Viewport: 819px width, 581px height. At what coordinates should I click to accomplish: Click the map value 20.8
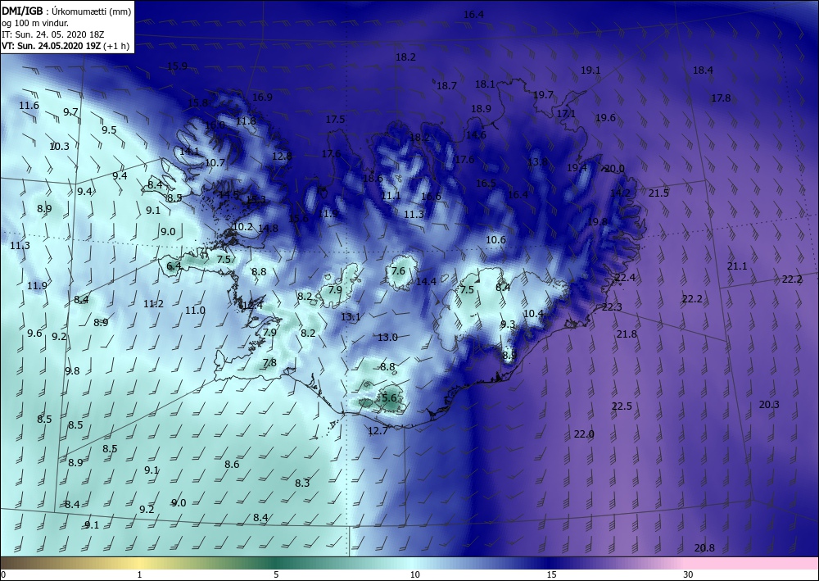[704, 547]
